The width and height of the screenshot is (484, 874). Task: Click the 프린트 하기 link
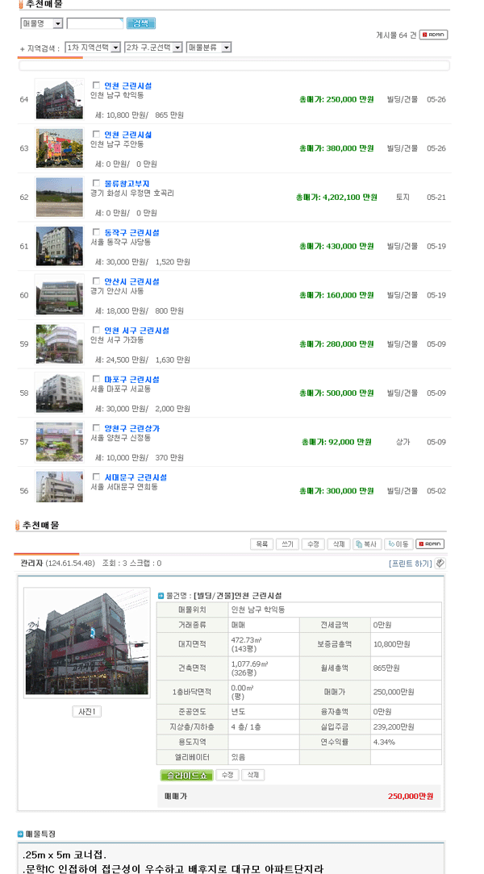410,564
